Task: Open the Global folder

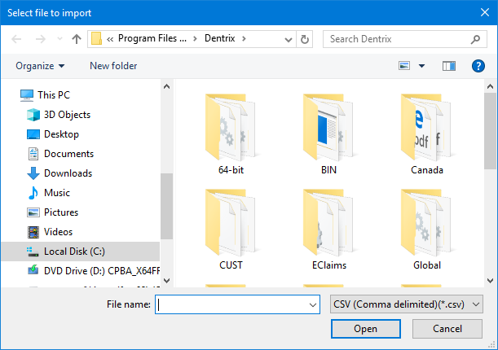Action: (x=427, y=229)
